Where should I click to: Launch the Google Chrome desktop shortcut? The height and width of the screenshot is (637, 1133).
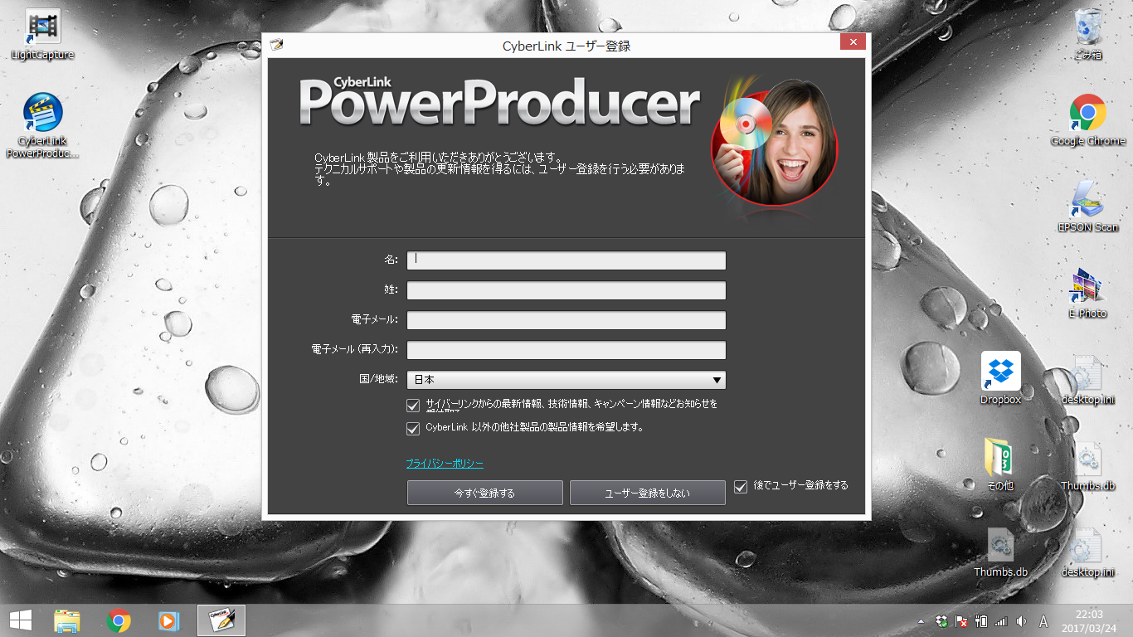[1087, 120]
